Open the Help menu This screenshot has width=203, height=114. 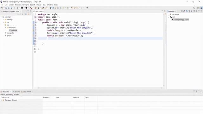(x=56, y=5)
